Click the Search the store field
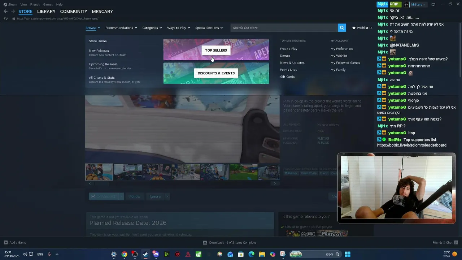The image size is (462, 260). coord(284,28)
